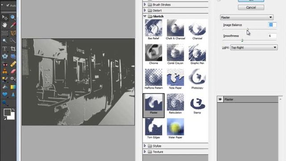Expand the Stylize filter folder
Screen dimensions: 286x161
145,146
